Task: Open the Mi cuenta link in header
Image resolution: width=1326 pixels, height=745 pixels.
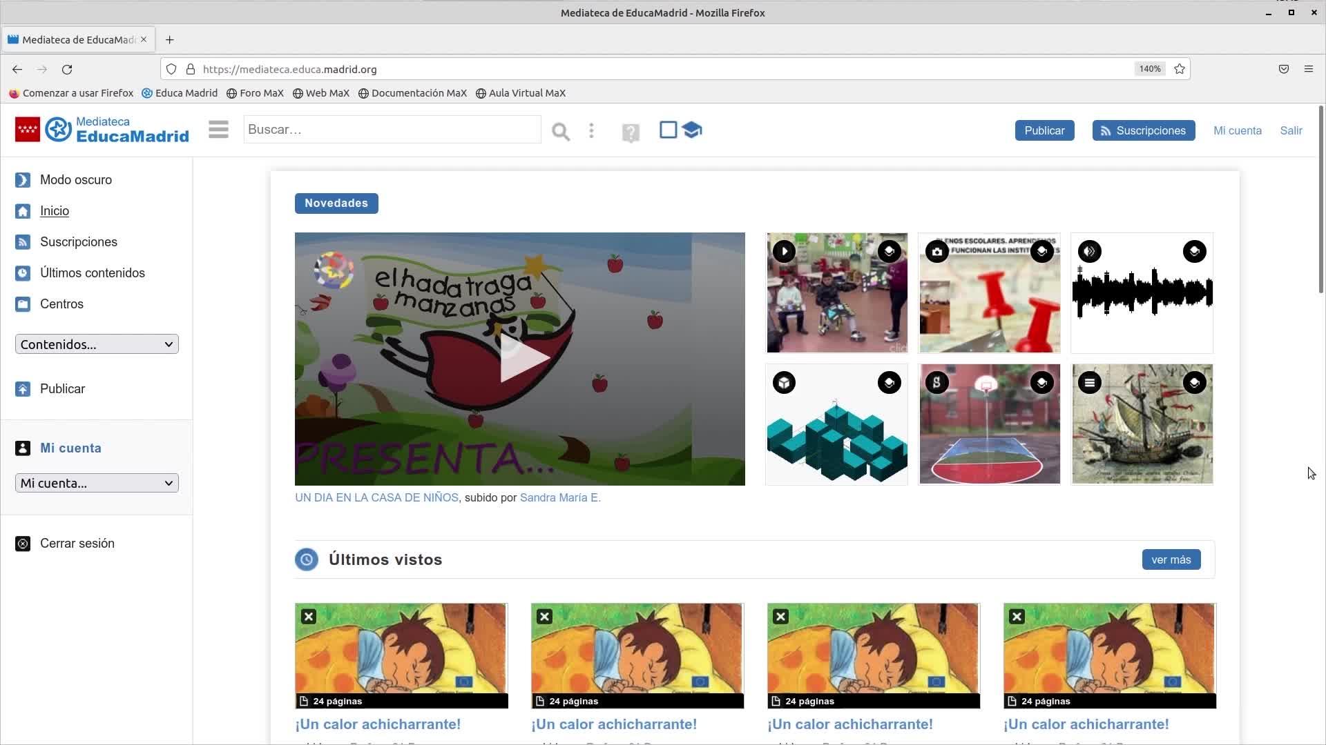Action: click(x=1238, y=130)
